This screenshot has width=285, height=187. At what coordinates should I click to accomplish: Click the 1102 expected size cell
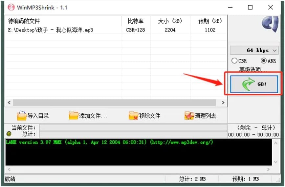pyautogui.click(x=210, y=30)
